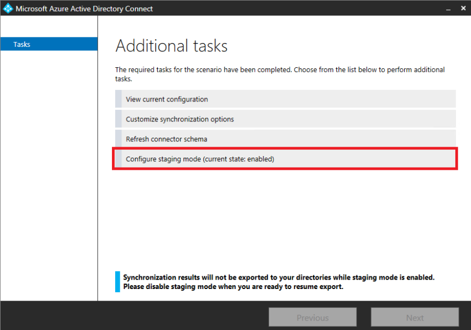Select the Tasks item in the sidebar
The height and width of the screenshot is (330, 471).
click(x=49, y=44)
